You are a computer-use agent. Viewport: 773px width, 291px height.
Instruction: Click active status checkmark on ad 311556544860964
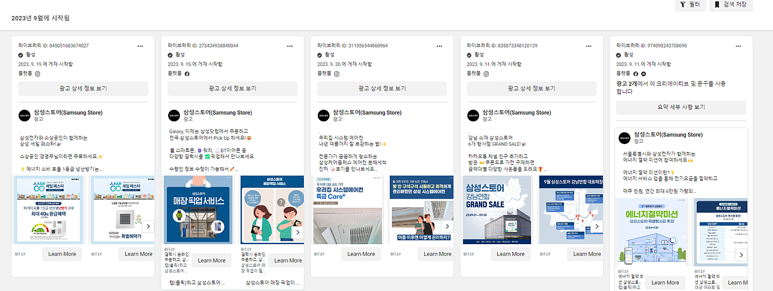click(320, 55)
